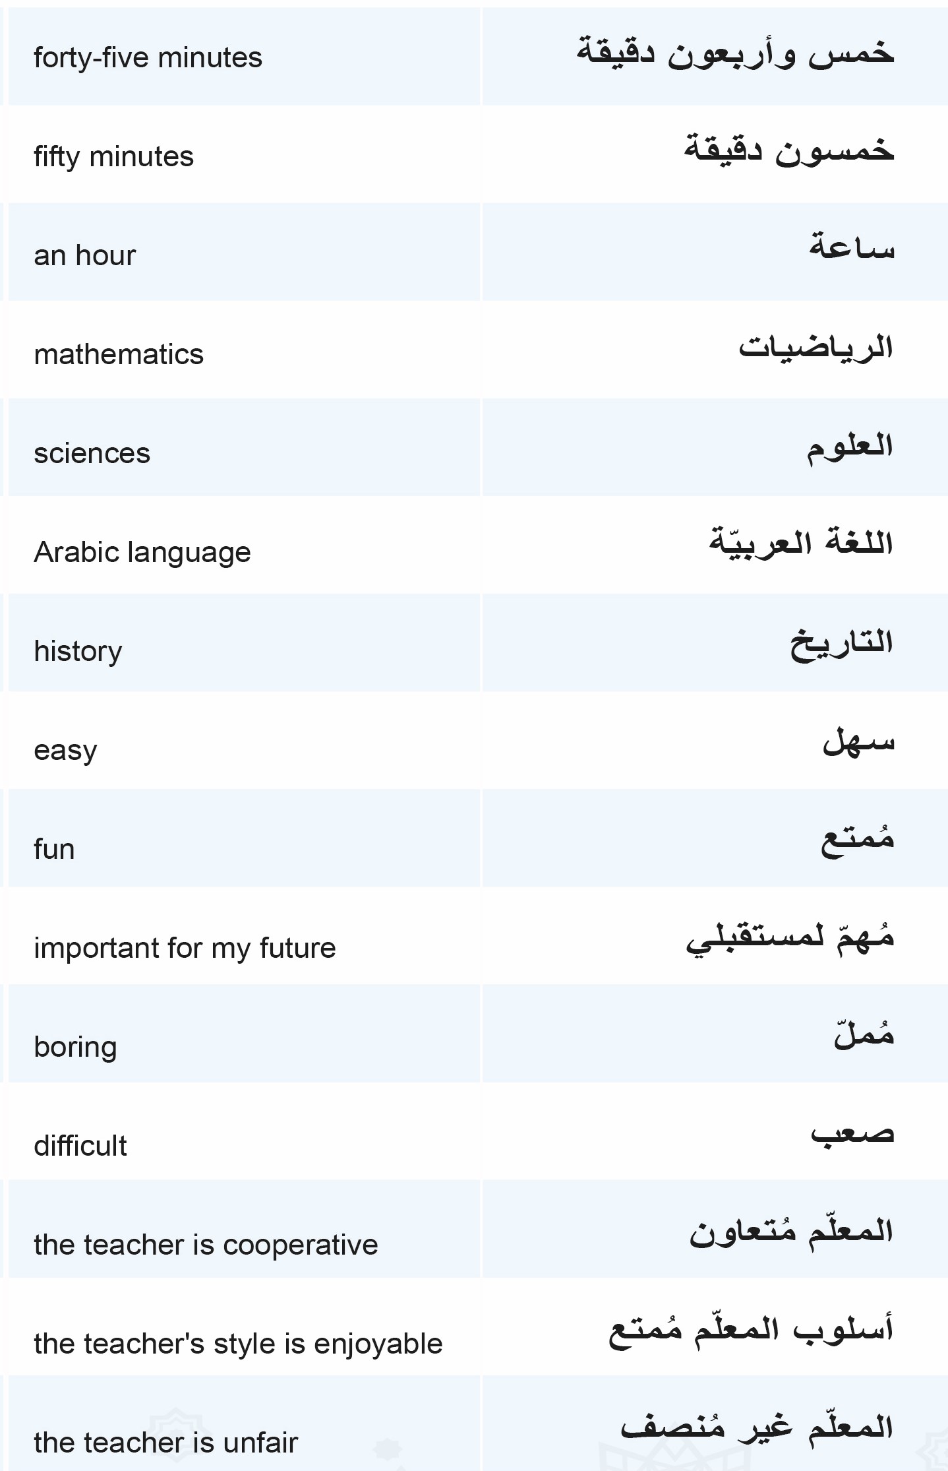Select the 'an hour' translation

pos(84,255)
